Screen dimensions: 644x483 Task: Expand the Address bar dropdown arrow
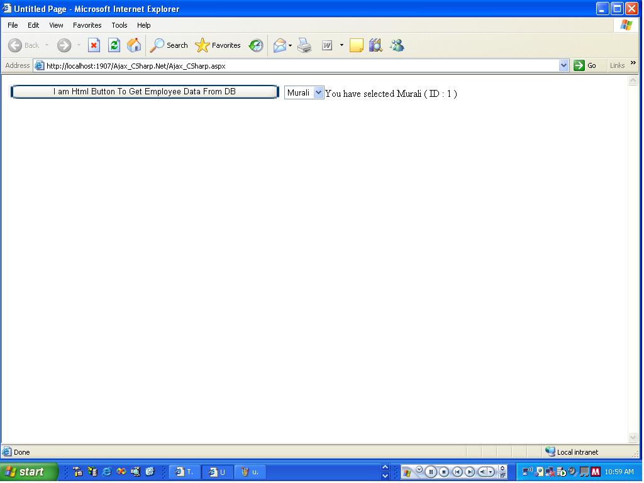[x=564, y=65]
